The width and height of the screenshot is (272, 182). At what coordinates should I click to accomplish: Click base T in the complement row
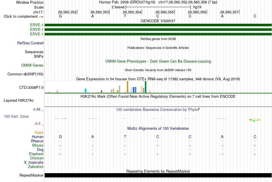(125, 16)
